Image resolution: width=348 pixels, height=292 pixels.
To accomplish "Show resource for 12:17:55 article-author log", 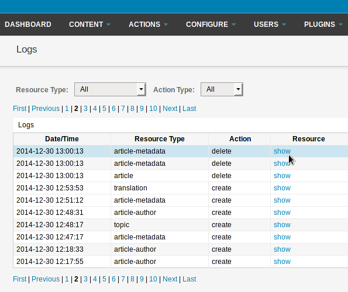I will tap(282, 262).
